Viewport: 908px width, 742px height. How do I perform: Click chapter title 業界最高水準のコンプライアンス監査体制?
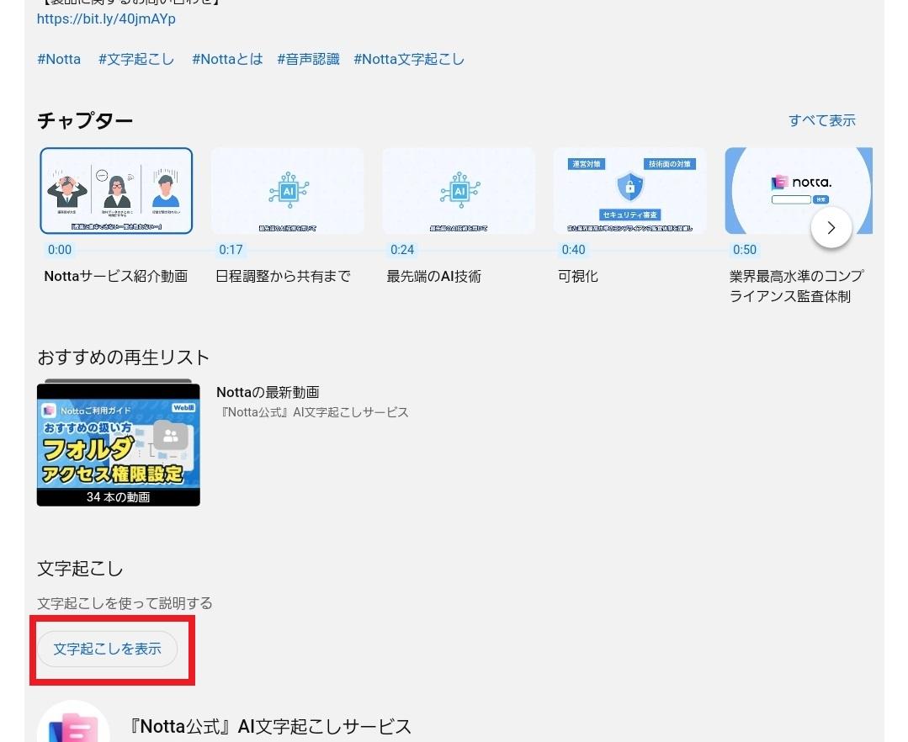click(797, 286)
